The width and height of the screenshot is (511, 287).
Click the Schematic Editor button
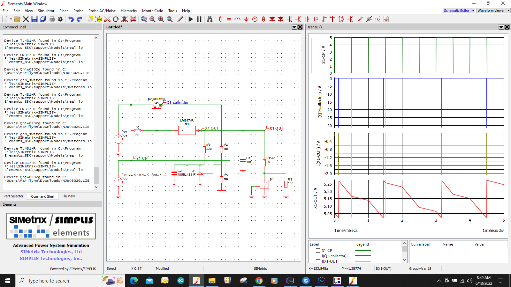pyautogui.click(x=457, y=11)
